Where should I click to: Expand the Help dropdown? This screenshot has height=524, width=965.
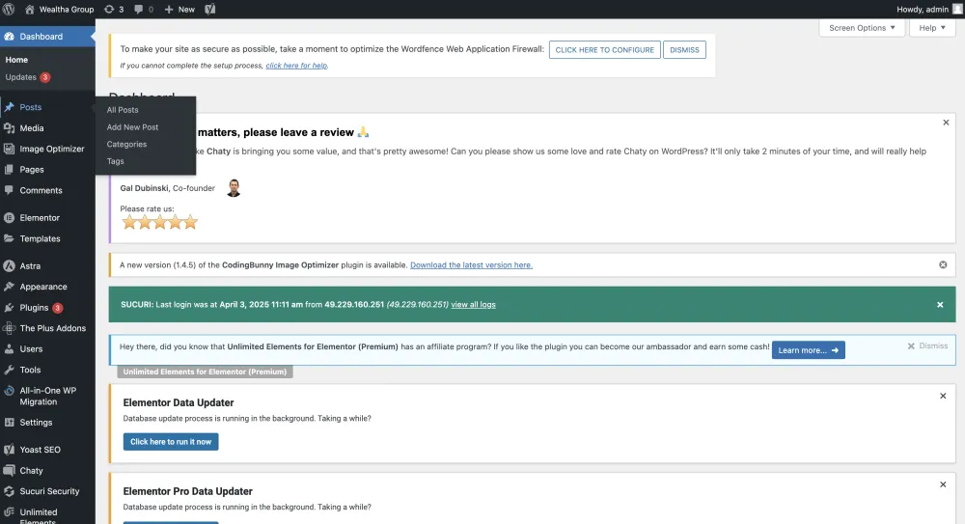click(x=932, y=28)
